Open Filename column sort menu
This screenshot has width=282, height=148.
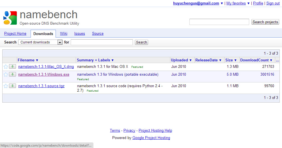click(x=28, y=60)
